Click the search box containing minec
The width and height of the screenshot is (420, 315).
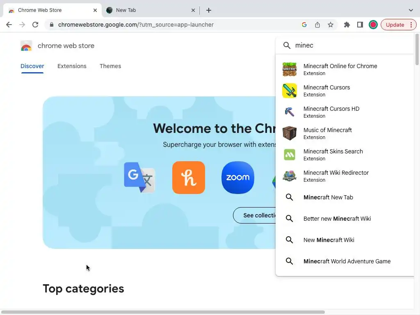(x=345, y=45)
